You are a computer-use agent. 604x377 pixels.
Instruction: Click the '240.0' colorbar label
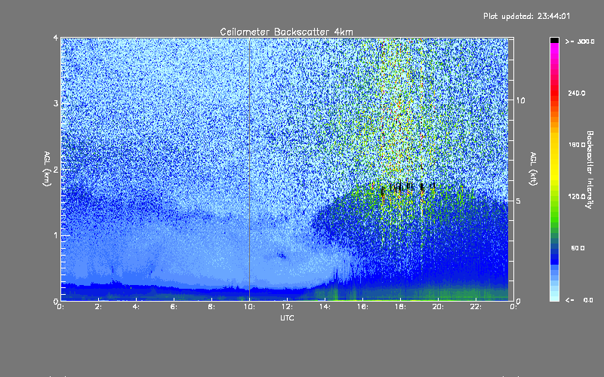pos(577,93)
